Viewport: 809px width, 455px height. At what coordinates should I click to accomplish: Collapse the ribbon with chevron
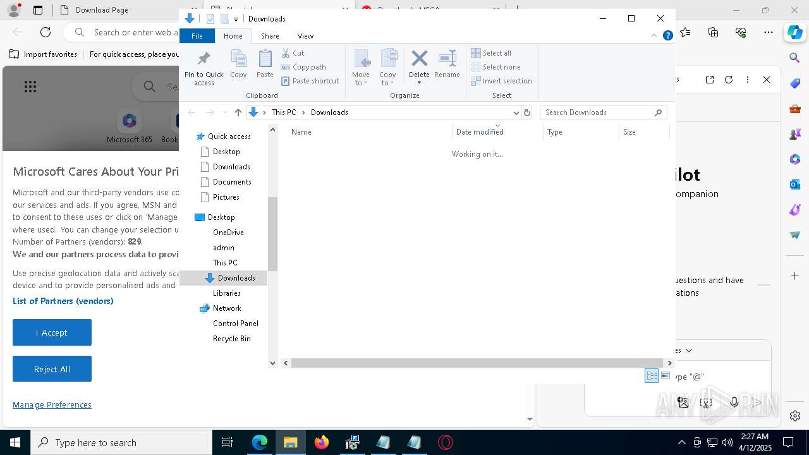tap(654, 35)
